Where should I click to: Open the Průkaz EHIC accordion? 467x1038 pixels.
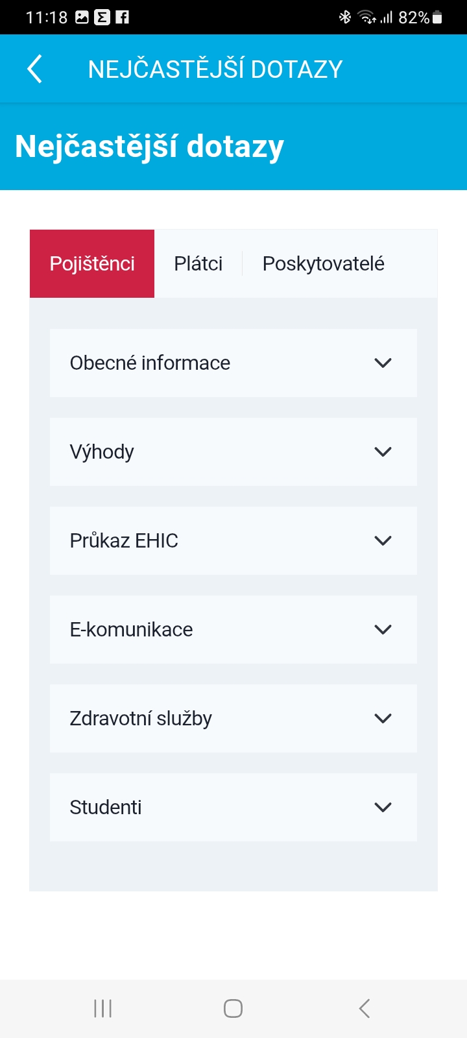click(233, 540)
